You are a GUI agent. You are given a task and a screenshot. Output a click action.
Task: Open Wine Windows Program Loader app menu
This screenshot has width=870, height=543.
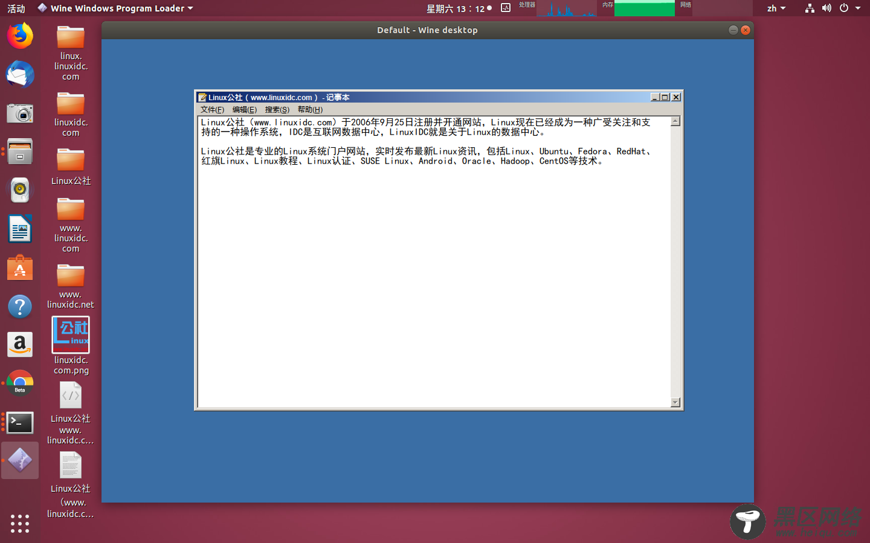115,8
